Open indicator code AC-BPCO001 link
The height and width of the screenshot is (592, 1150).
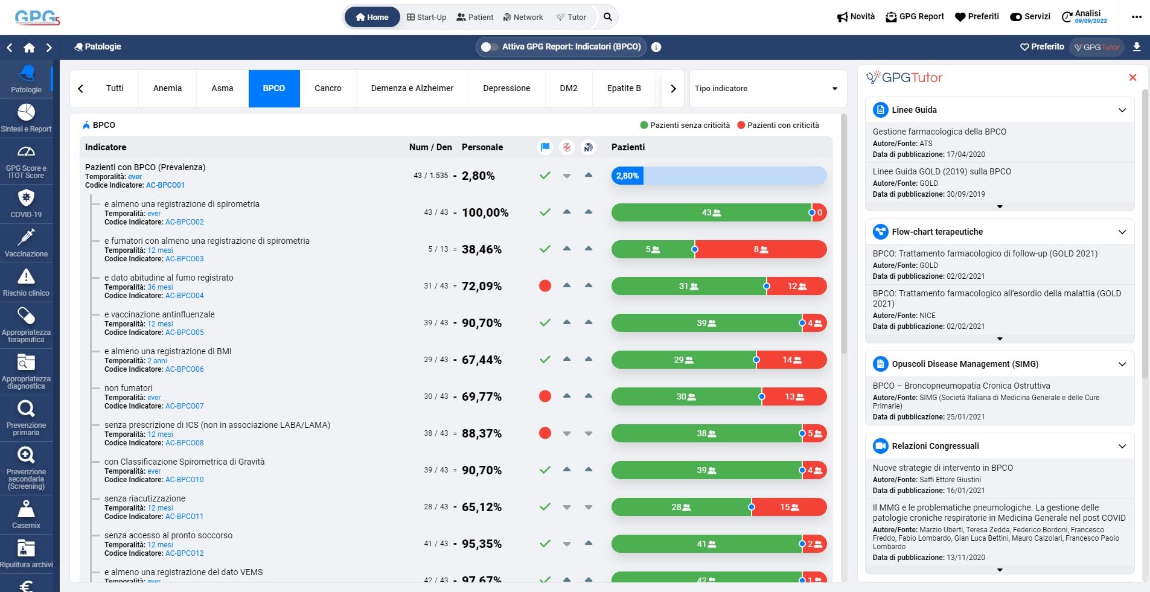tap(165, 185)
